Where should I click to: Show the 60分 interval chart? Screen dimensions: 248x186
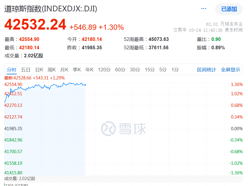click(x=120, y=70)
